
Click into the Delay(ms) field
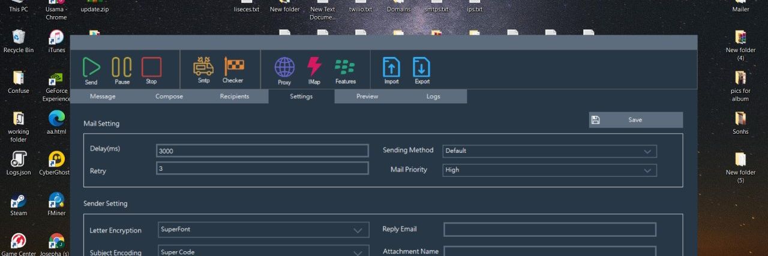tap(262, 150)
